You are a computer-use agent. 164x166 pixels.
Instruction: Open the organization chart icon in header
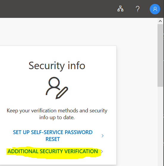(120, 9)
